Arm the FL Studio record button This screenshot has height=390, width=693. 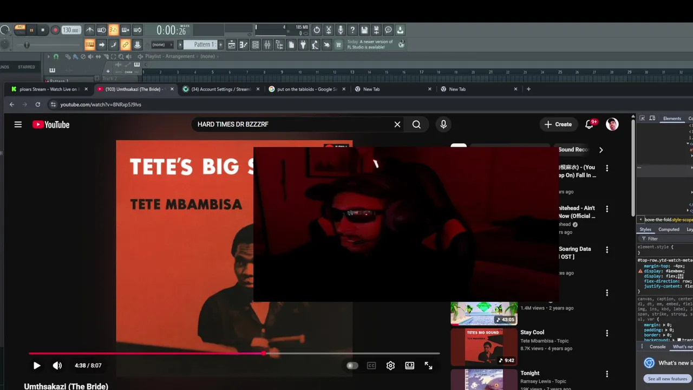[55, 30]
